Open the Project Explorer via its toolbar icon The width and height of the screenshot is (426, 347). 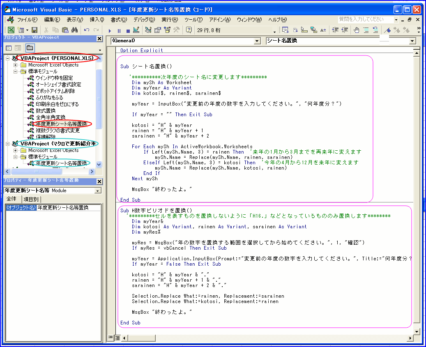point(148,30)
